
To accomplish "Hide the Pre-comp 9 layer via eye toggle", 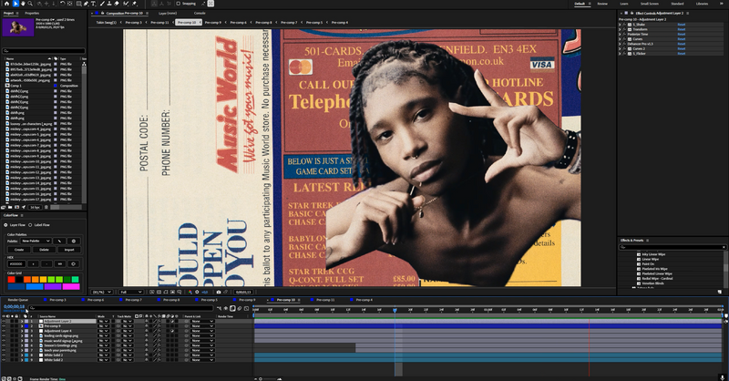I will coord(4,326).
